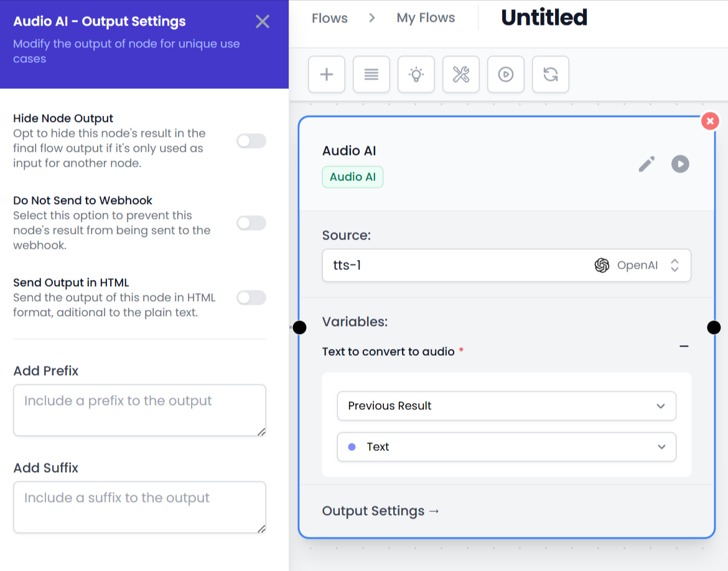728x571 pixels.
Task: Open the tts-1 source model dropdown
Action: coord(506,266)
